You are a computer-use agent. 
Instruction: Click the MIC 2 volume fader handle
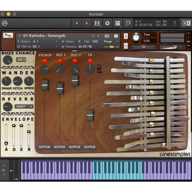tap(75, 81)
